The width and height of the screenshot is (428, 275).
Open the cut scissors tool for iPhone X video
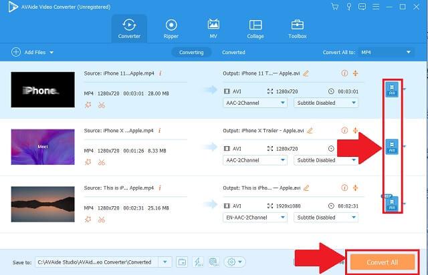click(x=102, y=162)
